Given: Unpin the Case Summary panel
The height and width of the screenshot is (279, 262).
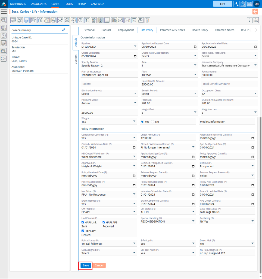Looking at the screenshot, I should [x=64, y=30].
